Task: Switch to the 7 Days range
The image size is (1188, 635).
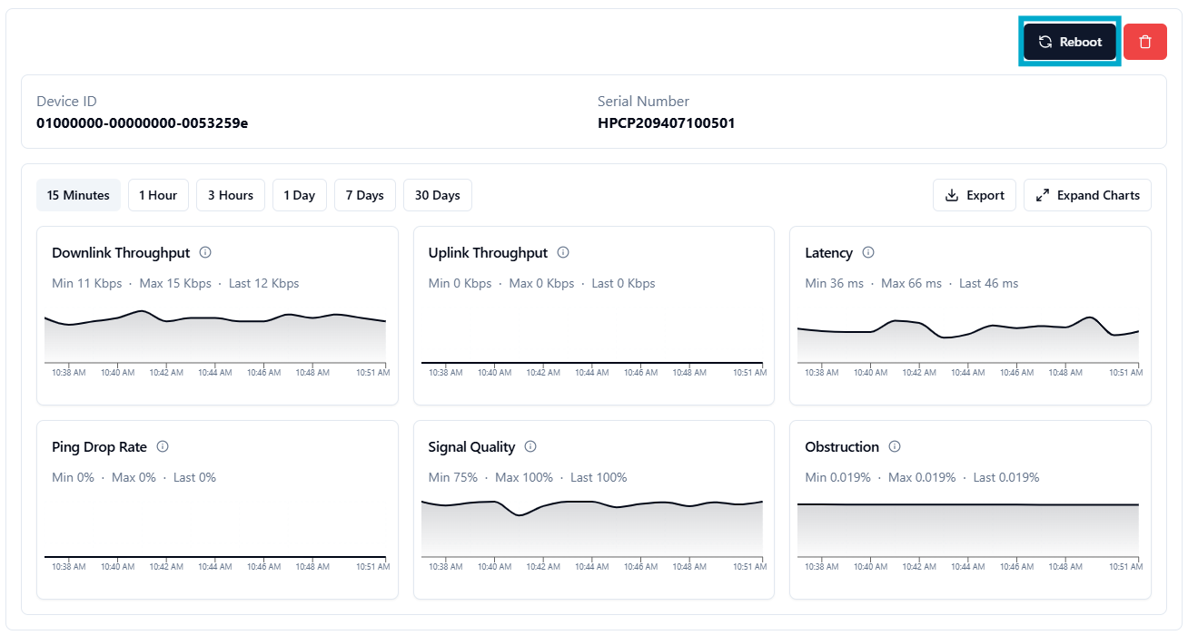Action: pos(365,195)
